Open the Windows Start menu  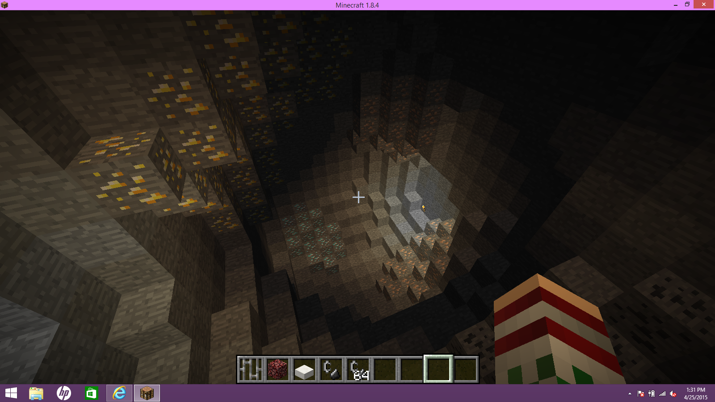click(11, 393)
